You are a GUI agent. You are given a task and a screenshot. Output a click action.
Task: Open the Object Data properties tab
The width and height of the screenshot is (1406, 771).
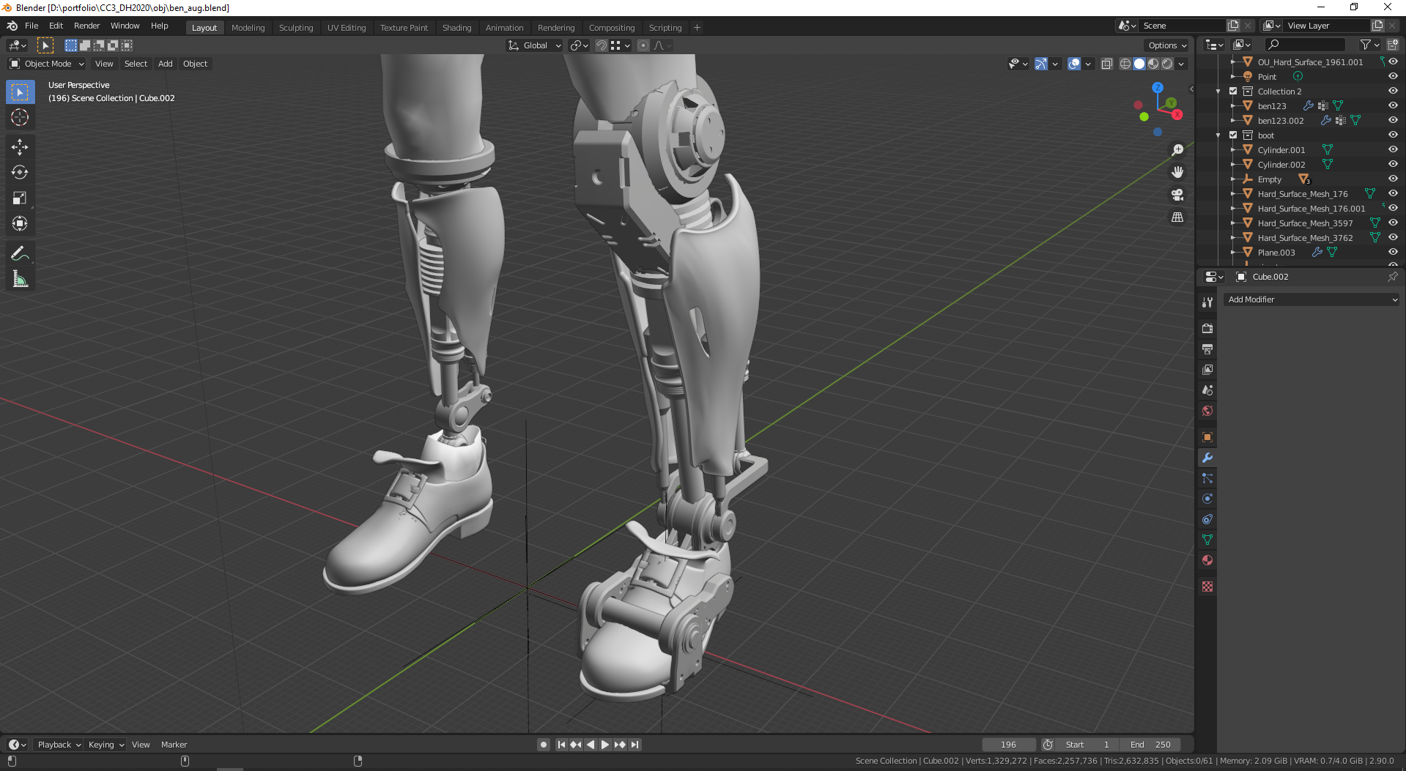[x=1207, y=540]
